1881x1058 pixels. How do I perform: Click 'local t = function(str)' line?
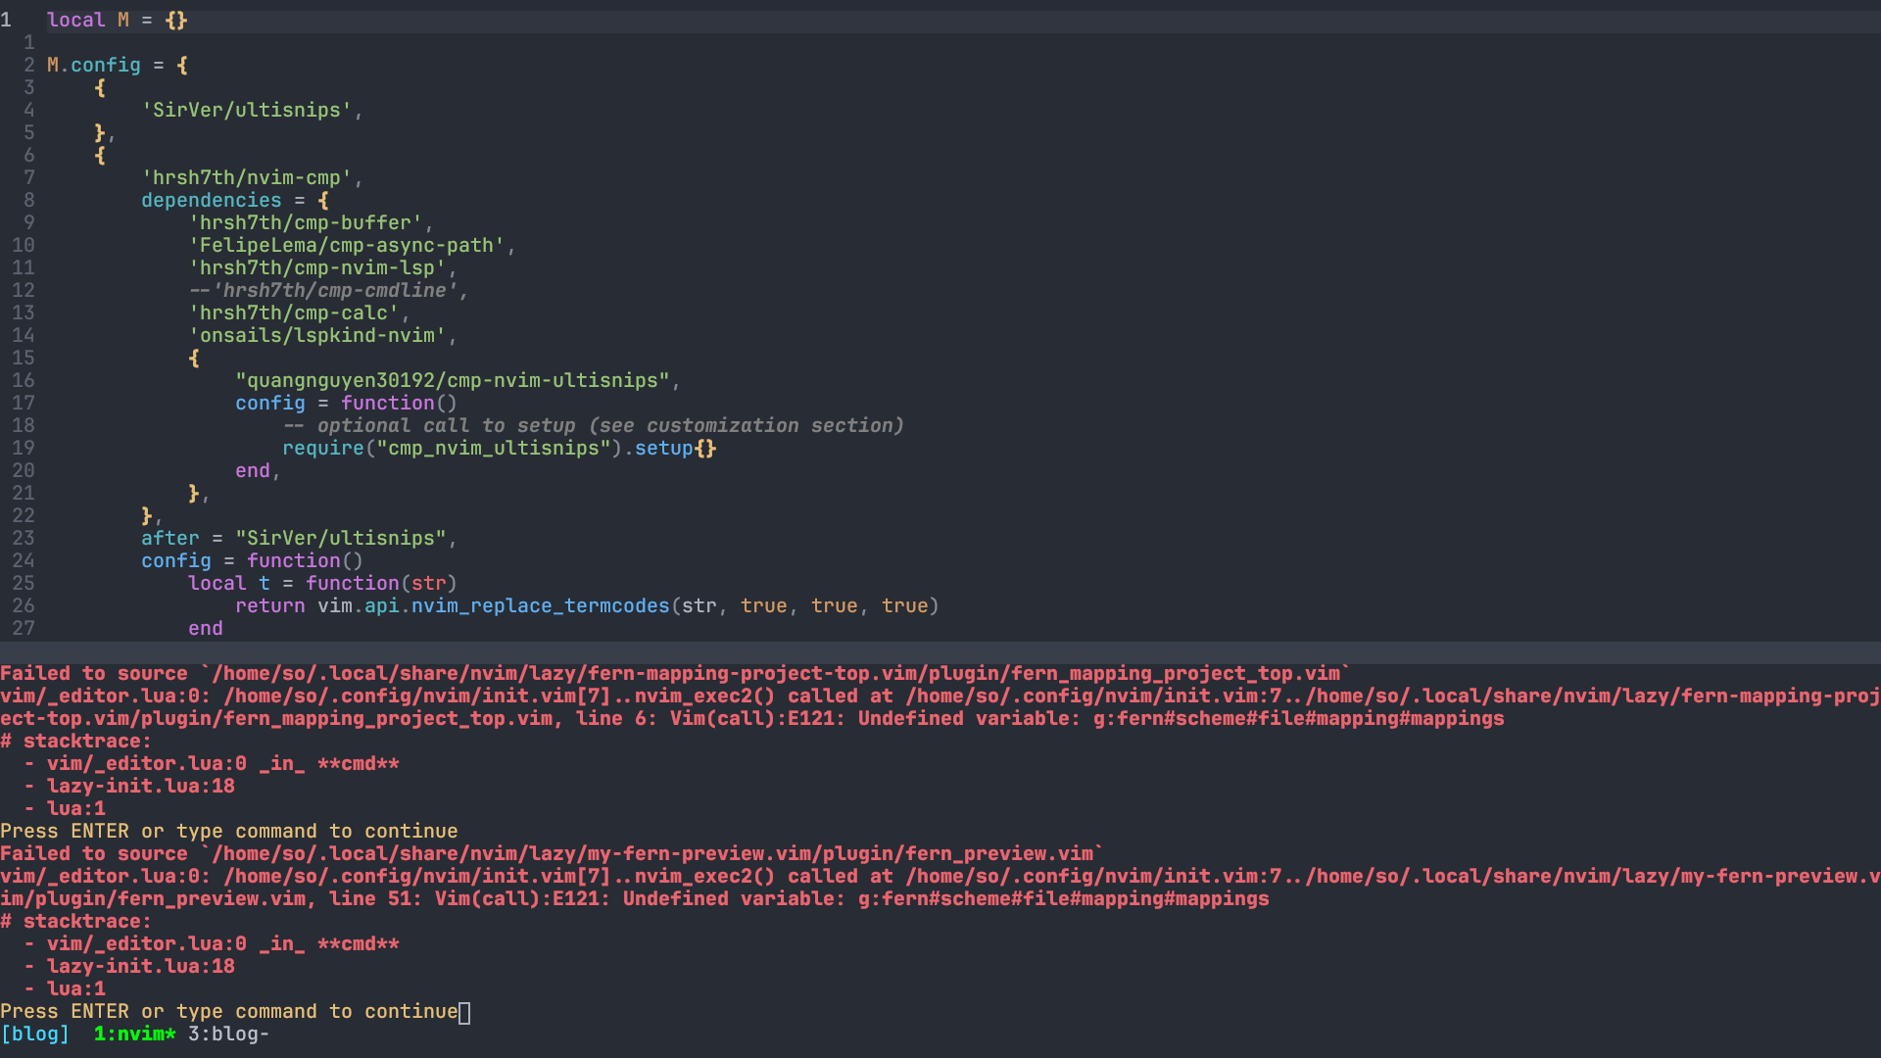(323, 583)
